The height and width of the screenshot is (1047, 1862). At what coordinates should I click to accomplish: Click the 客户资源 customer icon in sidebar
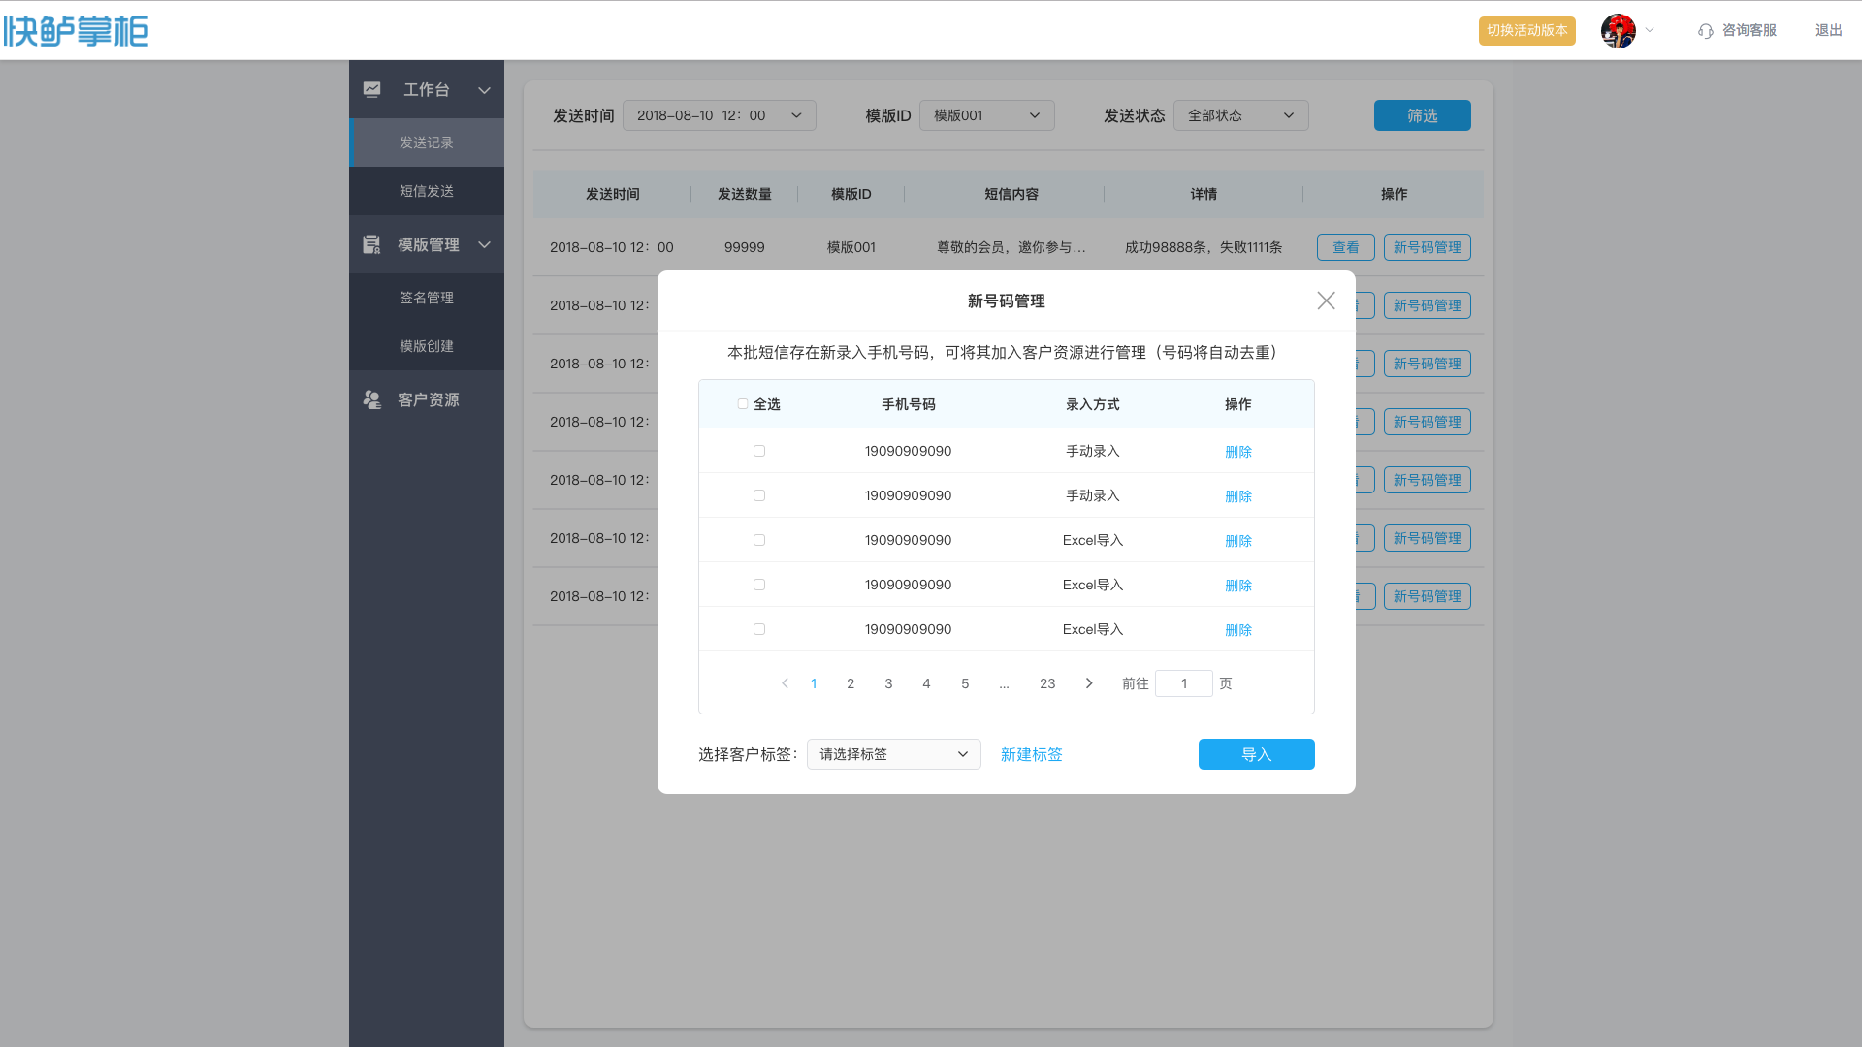click(x=372, y=399)
